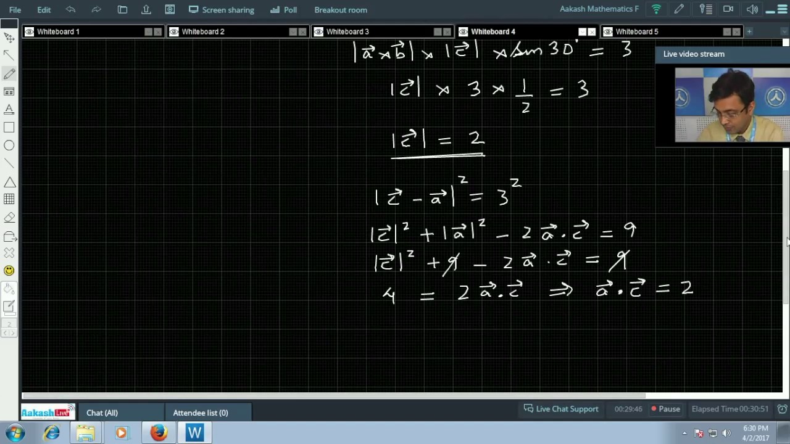This screenshot has width=790, height=444.
Task: Toggle visibility eye on Whiteboard 5
Action: pyautogui.click(x=608, y=31)
